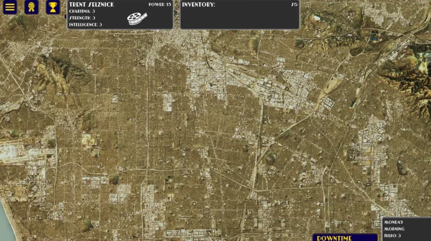431x241 pixels.
Task: Click the award ribbon badge icon
Action: pos(31,7)
